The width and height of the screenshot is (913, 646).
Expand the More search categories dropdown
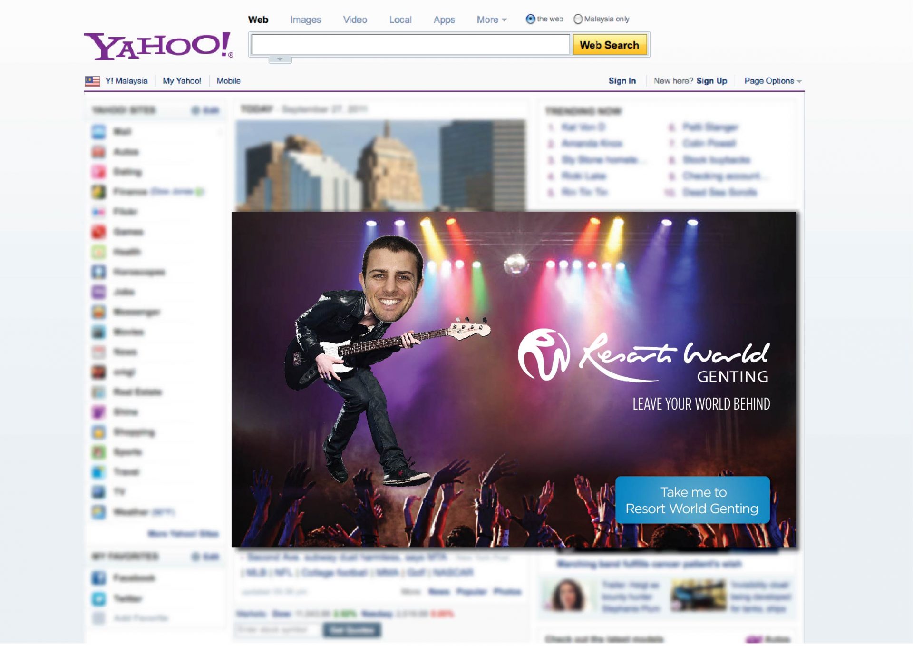(x=492, y=20)
